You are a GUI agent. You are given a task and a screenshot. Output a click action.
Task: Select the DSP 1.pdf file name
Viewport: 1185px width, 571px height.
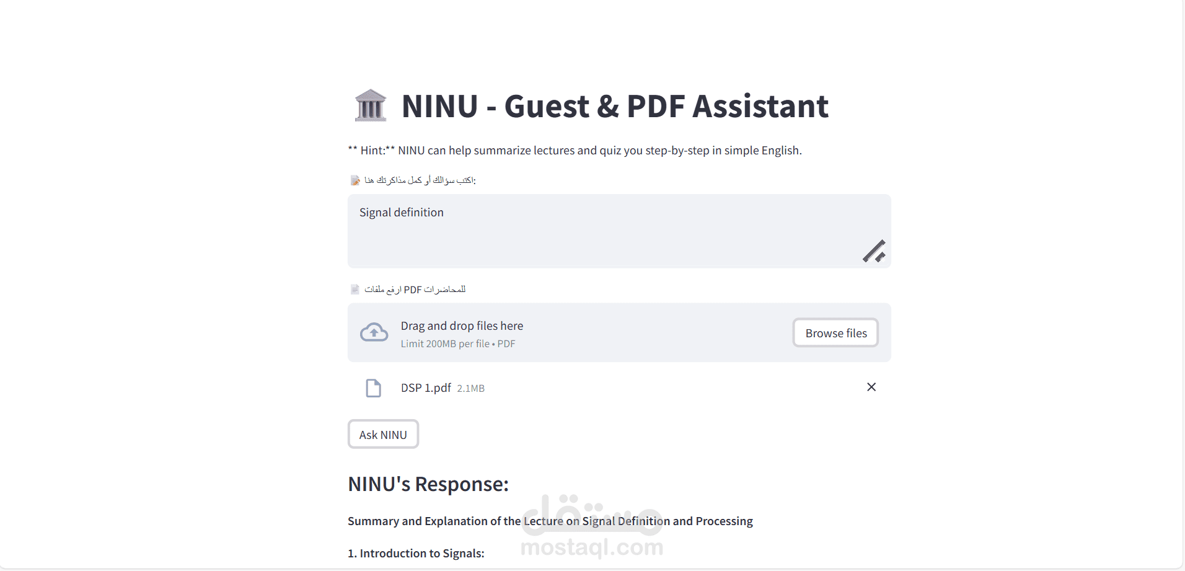426,388
